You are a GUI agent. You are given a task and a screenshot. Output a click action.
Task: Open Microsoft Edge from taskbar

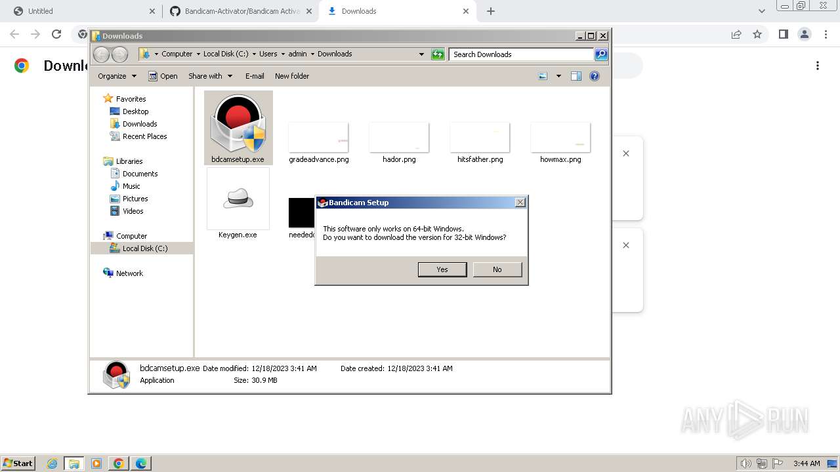pyautogui.click(x=141, y=463)
